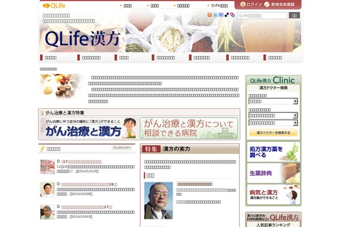Screen dimensions: 341x227
Task: Click the padlock icon beside ログイン
Action: 243,5
